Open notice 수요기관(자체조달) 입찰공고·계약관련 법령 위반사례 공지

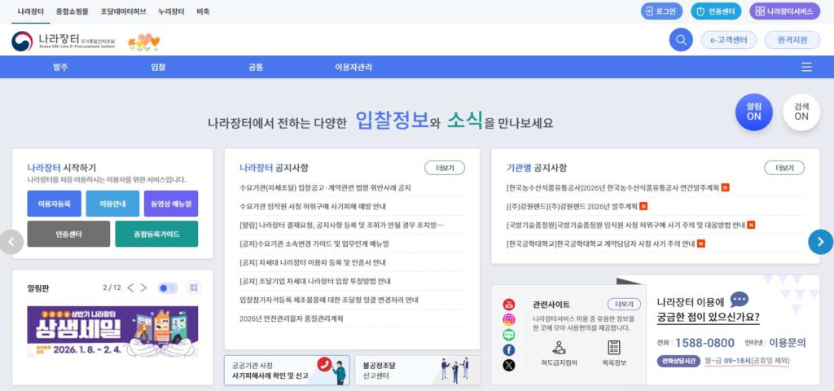click(325, 188)
